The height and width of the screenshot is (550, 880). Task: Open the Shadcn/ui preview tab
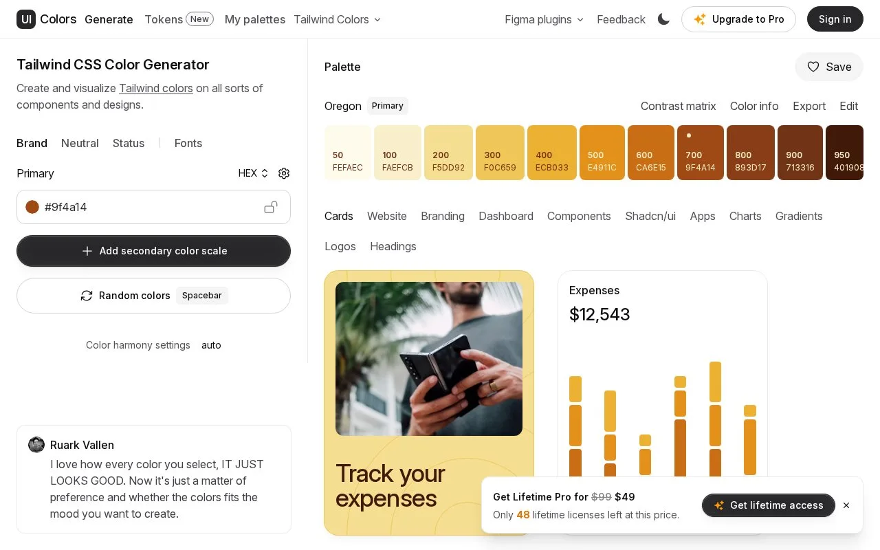pos(650,216)
